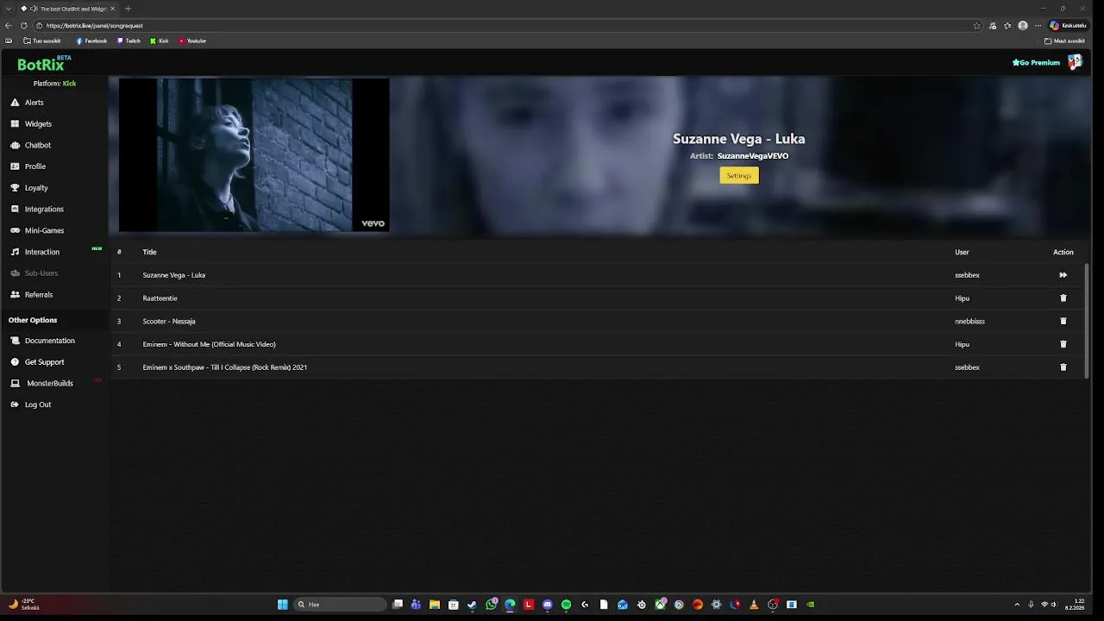This screenshot has height=621, width=1104.
Task: Open the browser favorites icon
Action: [1007, 26]
